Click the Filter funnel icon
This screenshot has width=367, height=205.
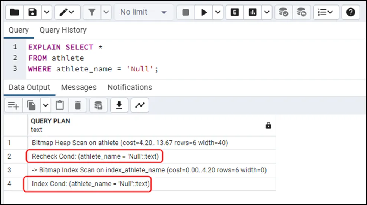92,12
